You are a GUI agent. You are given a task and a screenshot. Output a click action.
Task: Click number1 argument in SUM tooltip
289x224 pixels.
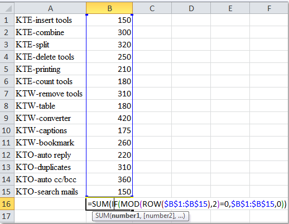[124, 216]
